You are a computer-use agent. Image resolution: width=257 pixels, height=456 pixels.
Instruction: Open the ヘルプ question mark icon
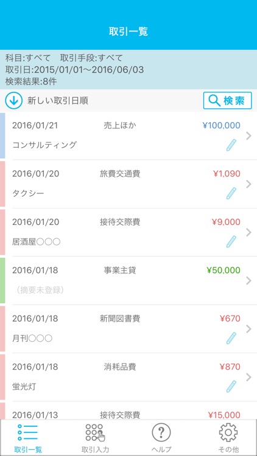(161, 433)
